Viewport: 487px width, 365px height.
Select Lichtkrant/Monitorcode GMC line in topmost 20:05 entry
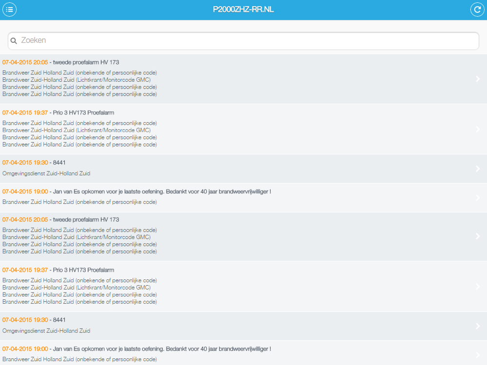tap(76, 80)
